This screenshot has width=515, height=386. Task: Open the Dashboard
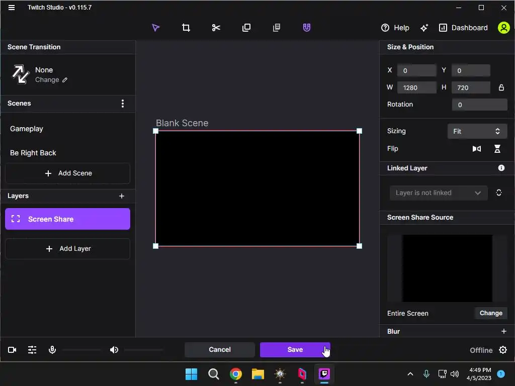(463, 28)
